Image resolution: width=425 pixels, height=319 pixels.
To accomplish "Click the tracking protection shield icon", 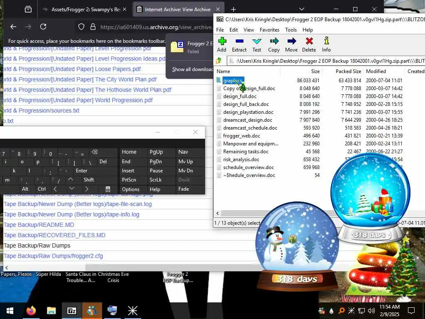I will coord(81,27).
